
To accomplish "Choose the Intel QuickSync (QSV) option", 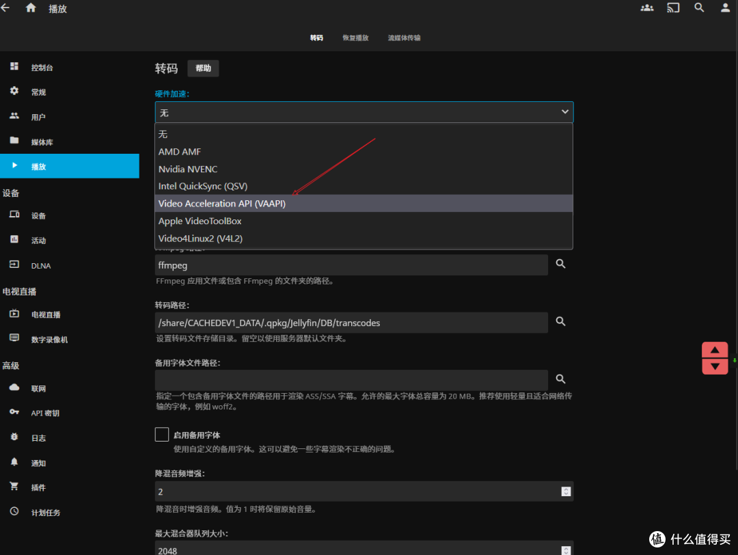I will [x=364, y=186].
